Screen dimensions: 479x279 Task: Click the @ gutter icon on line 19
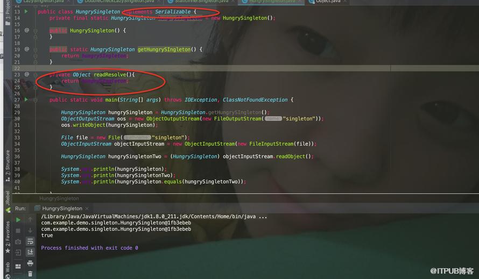coord(27,49)
